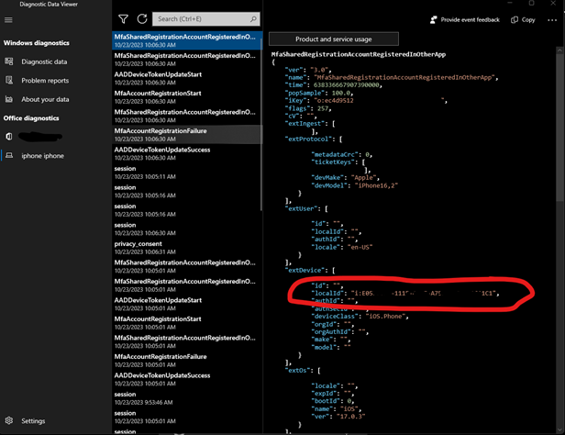Open Settings gear icon

(9, 420)
